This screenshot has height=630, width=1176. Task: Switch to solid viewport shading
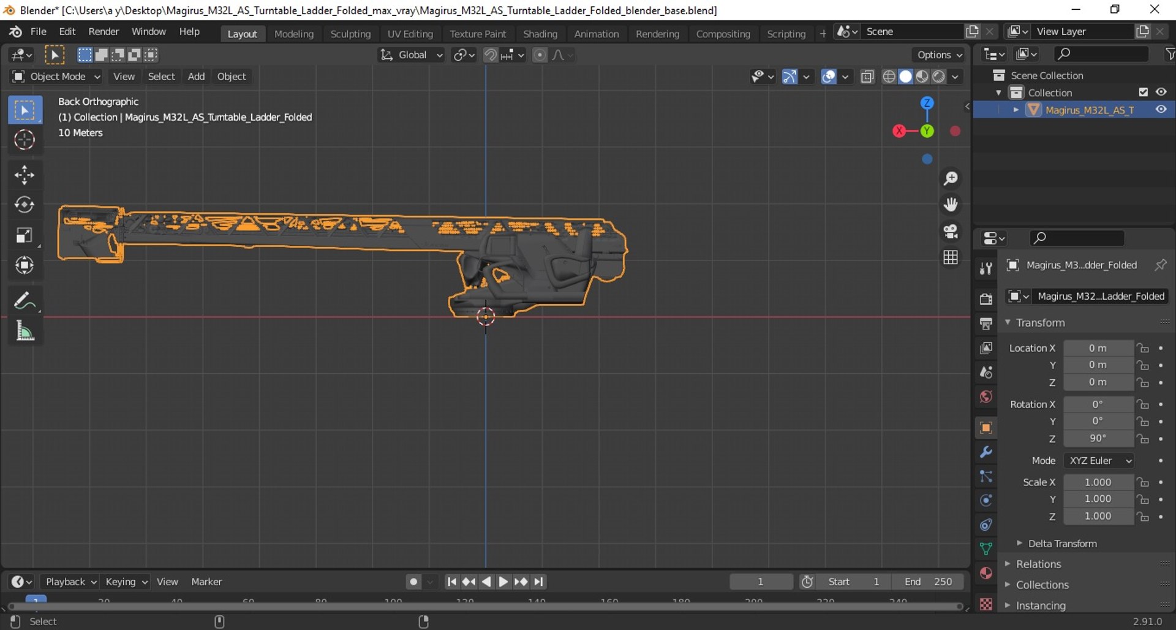tap(905, 77)
